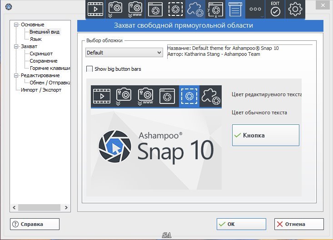The image size is (333, 240).
Task: Click www capture icon in theme preview
Action: pos(145,96)
